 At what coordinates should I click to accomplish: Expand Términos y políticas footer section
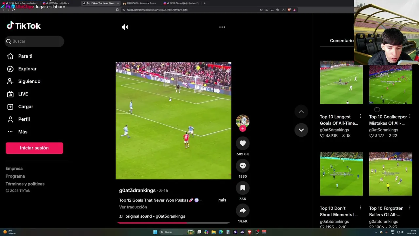tap(25, 184)
